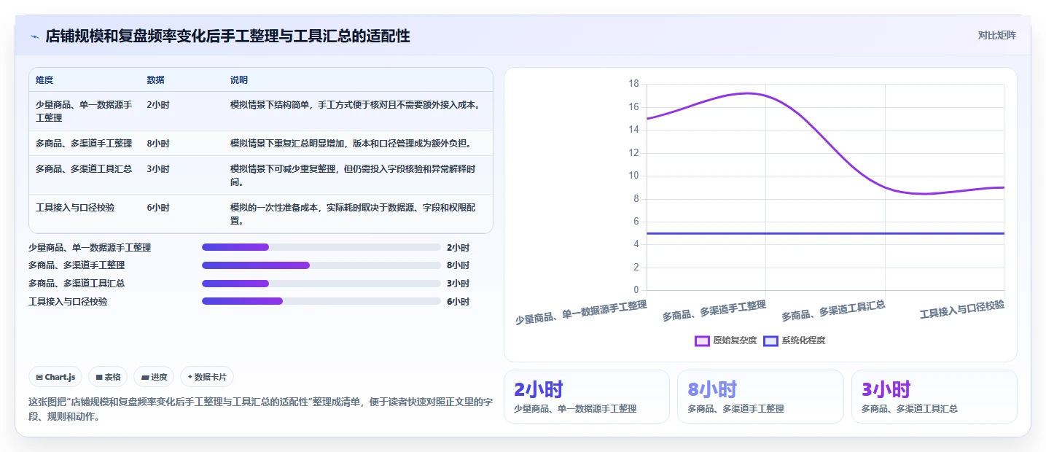Click the 8小时 value in the table
Screen dimensions: 1046x452
point(158,143)
